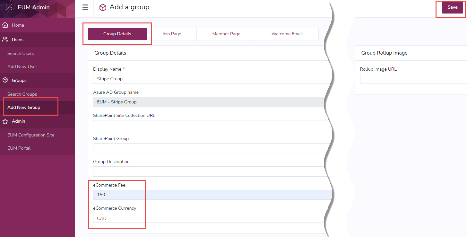Open the EUM Configuration Site link

tap(30, 135)
